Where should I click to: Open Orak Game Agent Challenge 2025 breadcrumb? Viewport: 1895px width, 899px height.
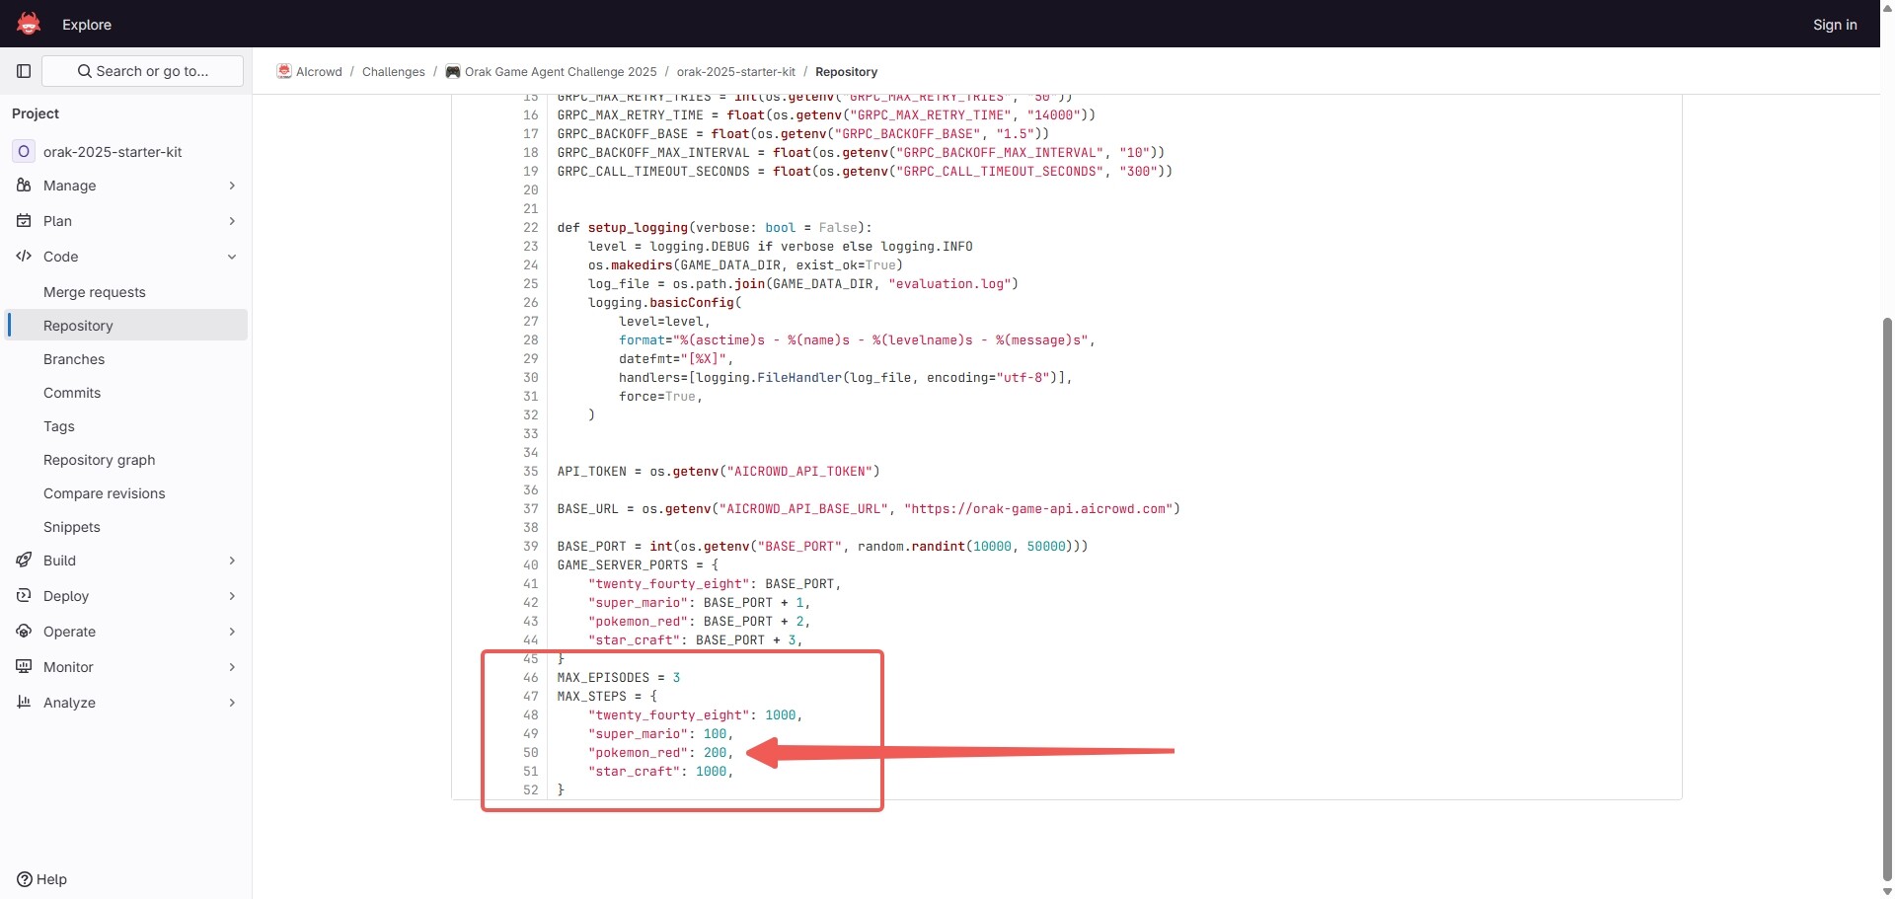click(560, 72)
